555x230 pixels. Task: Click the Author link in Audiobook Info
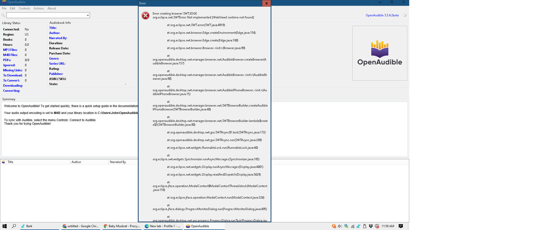coord(54,33)
